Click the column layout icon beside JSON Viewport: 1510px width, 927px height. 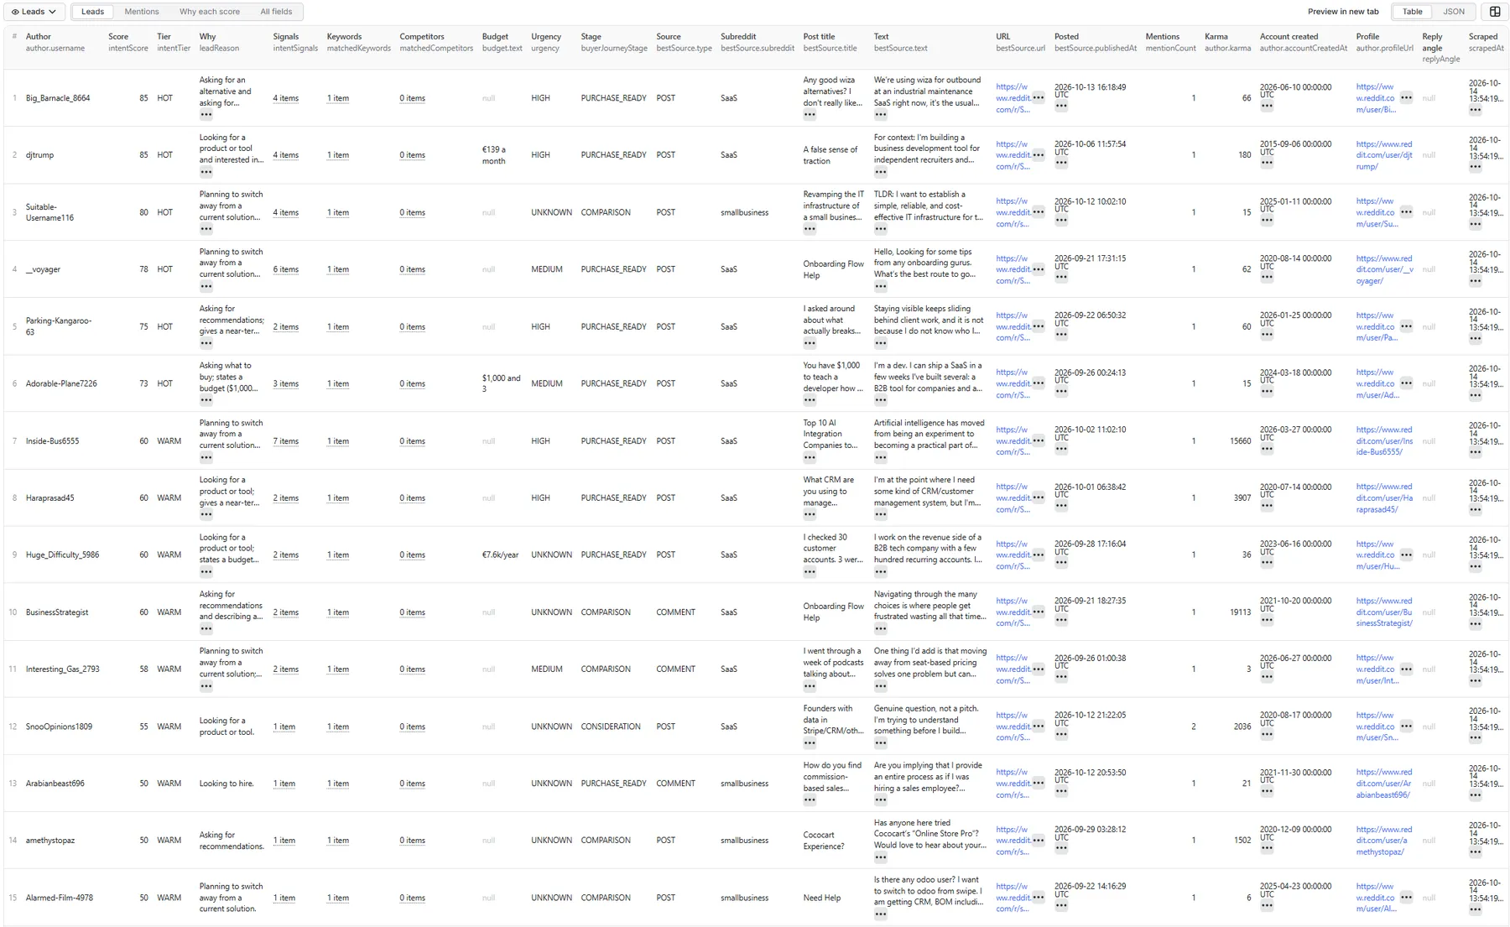(x=1495, y=12)
